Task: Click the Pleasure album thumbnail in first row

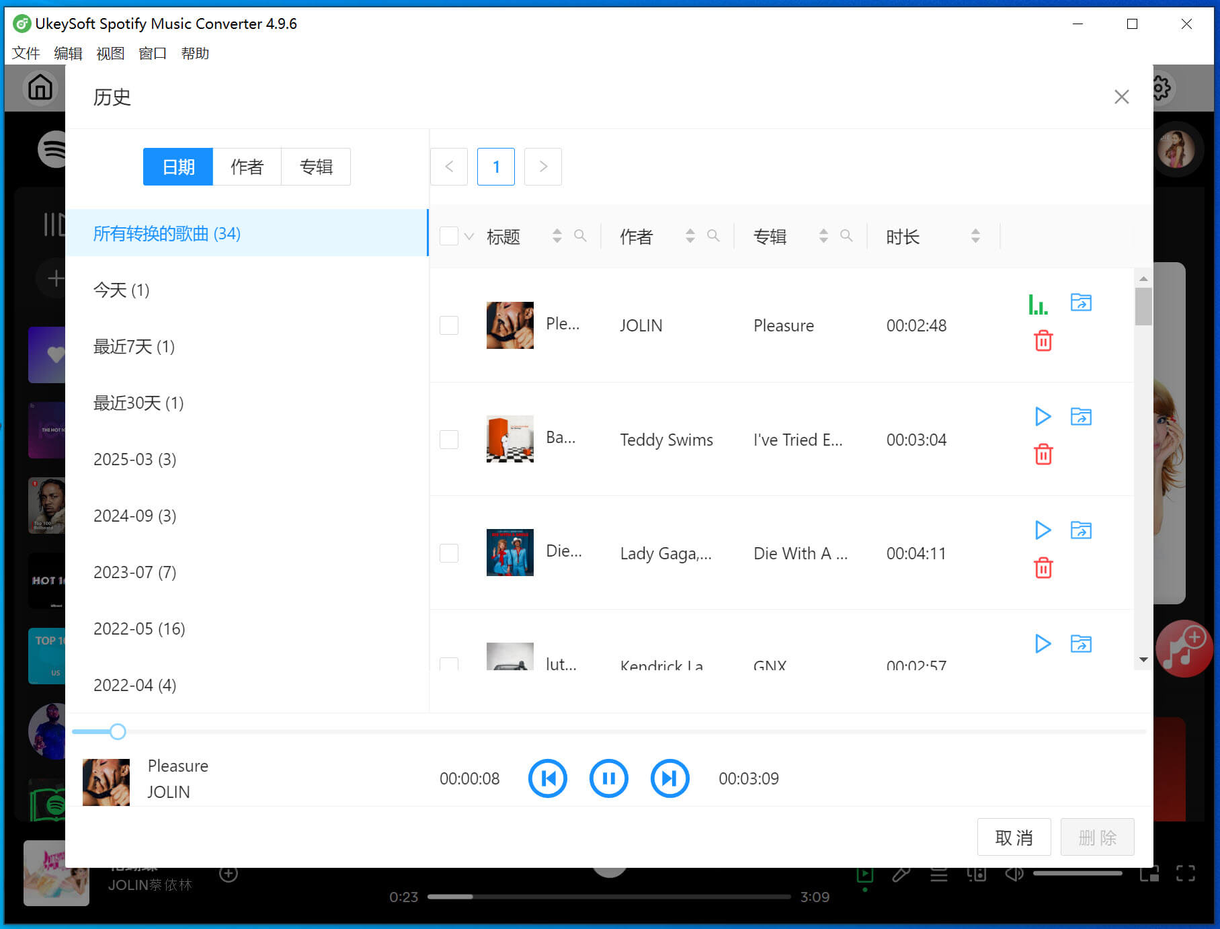Action: [510, 325]
